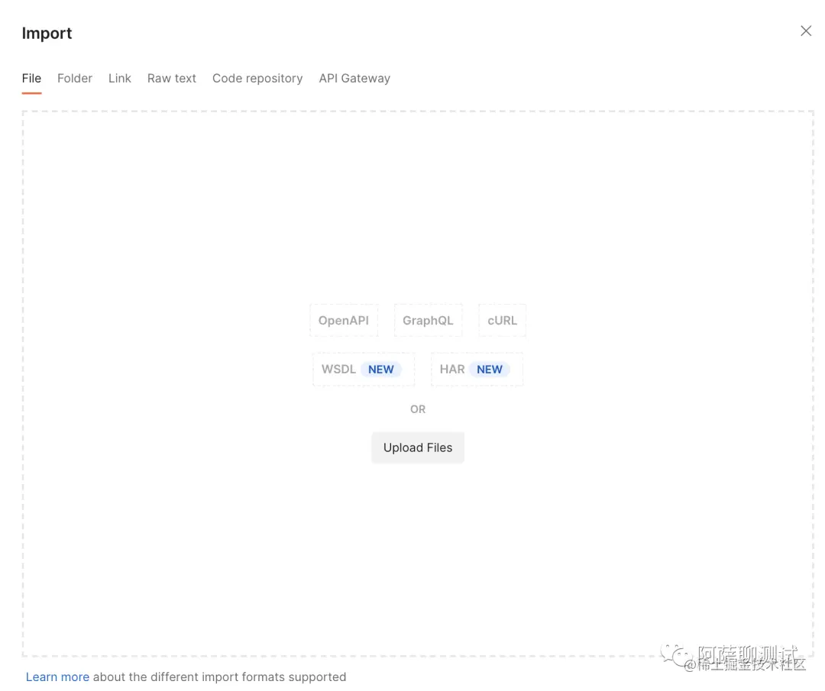Open the Link tab
The height and width of the screenshot is (691, 825).
pyautogui.click(x=119, y=79)
